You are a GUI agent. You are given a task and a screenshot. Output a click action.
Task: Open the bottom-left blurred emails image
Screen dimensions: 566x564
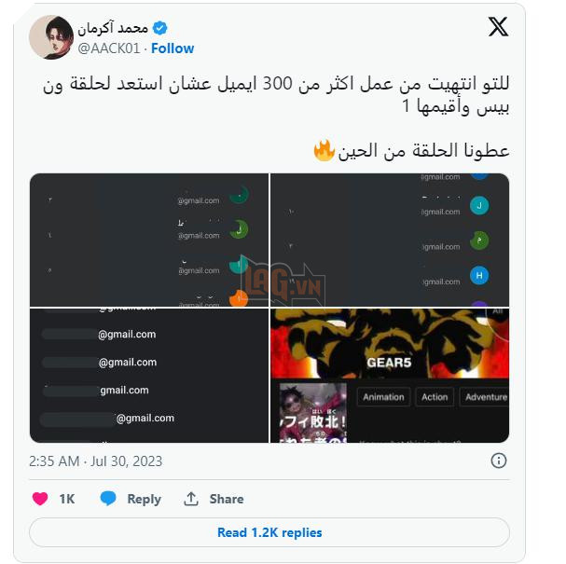click(149, 376)
